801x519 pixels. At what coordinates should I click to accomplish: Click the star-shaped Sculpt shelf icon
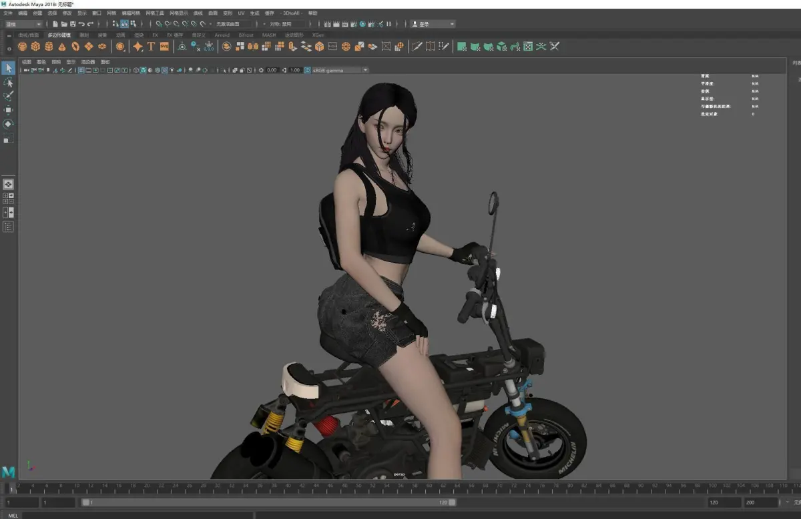tap(138, 47)
